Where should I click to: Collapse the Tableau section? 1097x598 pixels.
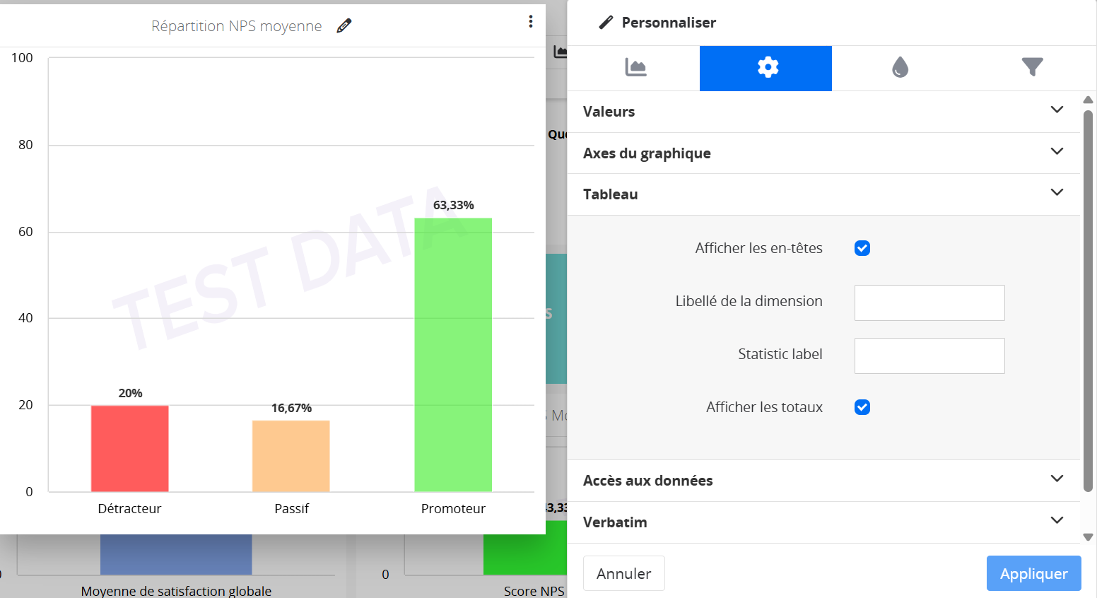[1057, 193]
